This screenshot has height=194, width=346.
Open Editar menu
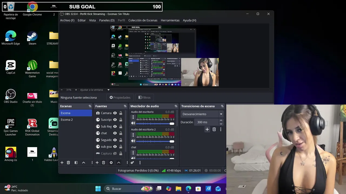[82, 20]
